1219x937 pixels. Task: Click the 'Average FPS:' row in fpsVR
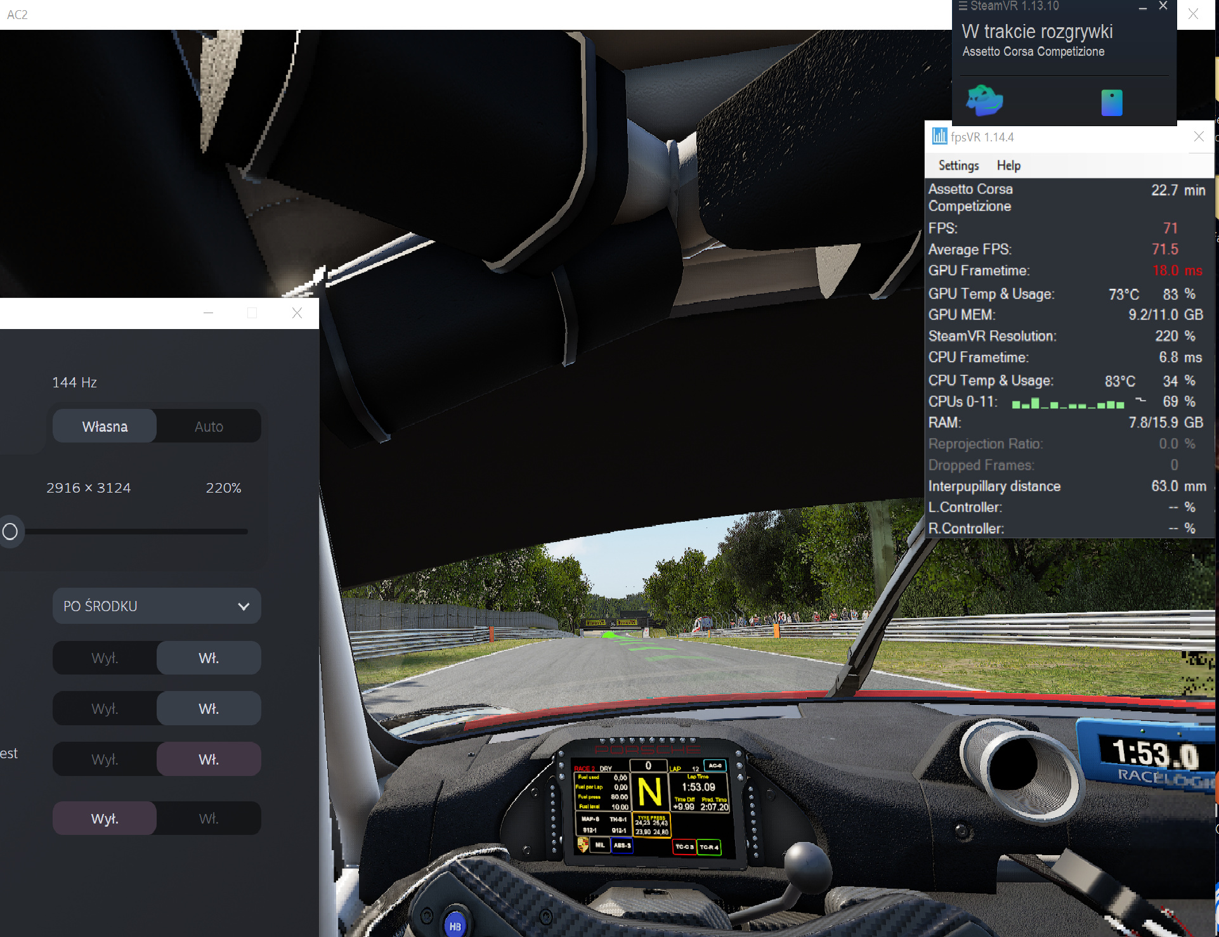1066,249
